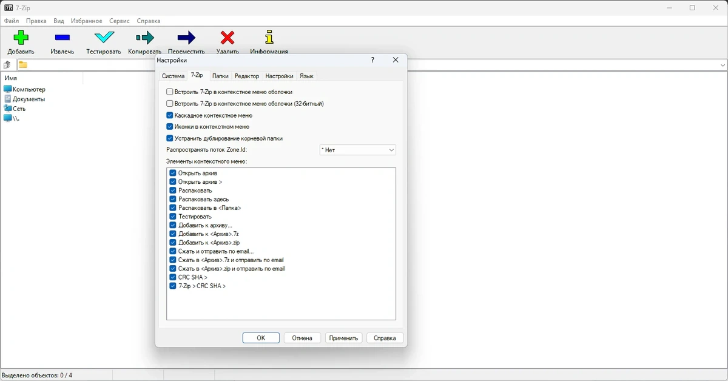Select the 7-Zip tab
Screen dimensions: 728x381
tap(197, 75)
